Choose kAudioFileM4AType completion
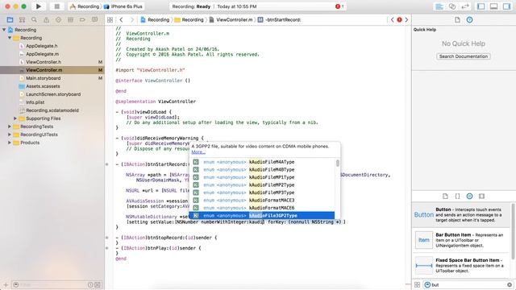Screen dimensions: 516x290 [262, 162]
